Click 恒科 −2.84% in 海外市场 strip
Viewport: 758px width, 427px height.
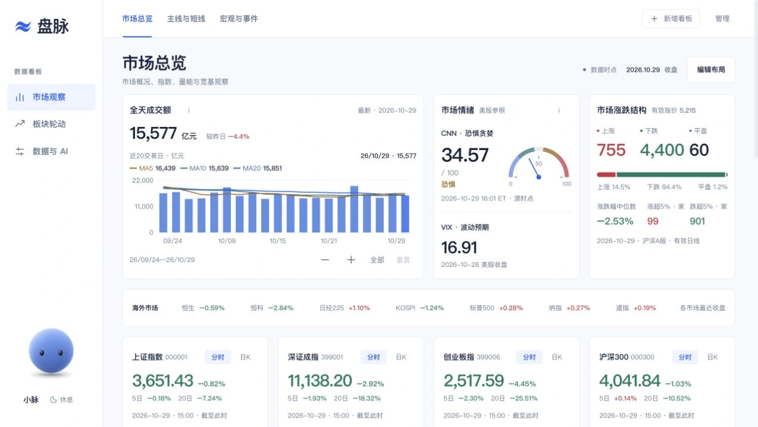[x=272, y=308]
